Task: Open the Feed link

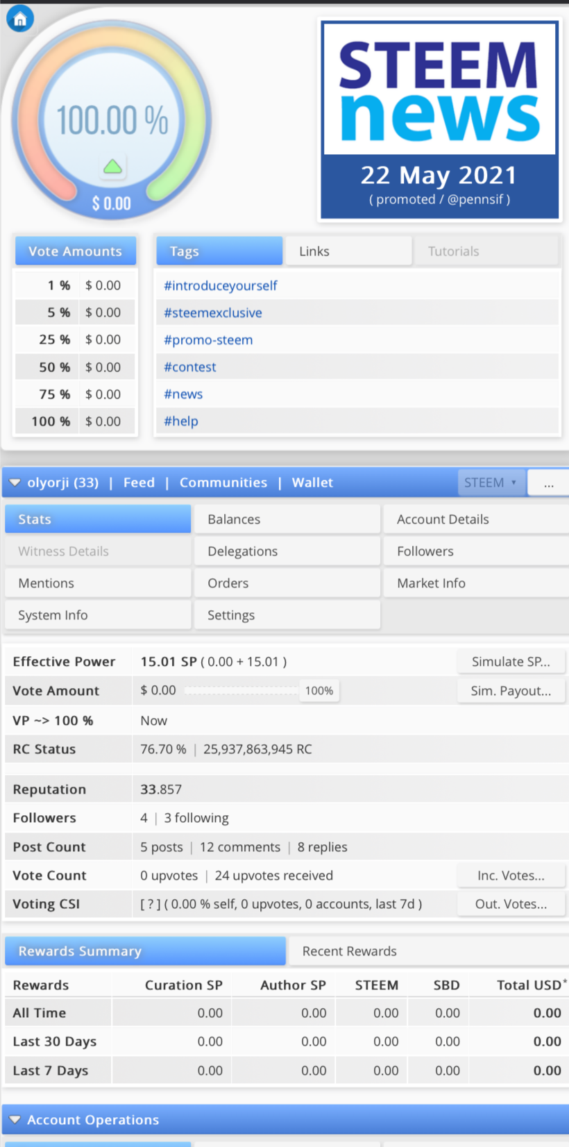Action: tap(139, 483)
